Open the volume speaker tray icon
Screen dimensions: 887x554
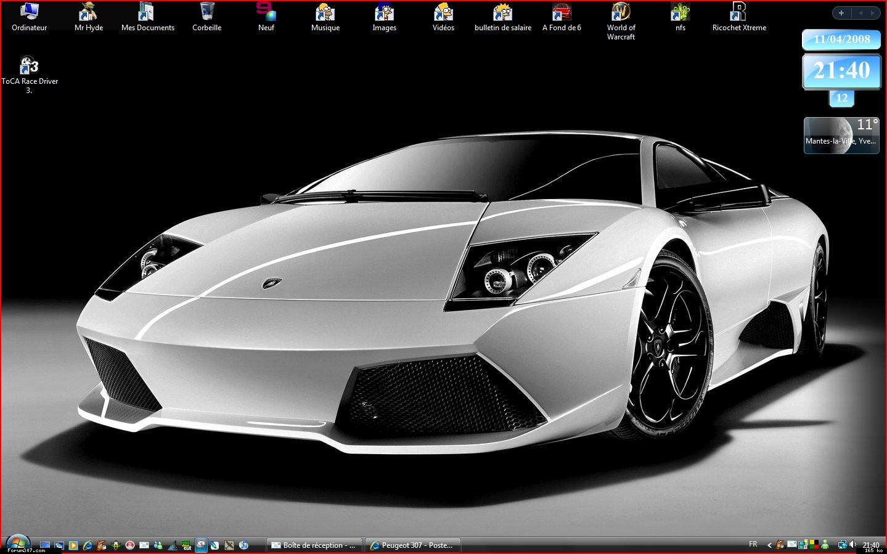pyautogui.click(x=853, y=544)
